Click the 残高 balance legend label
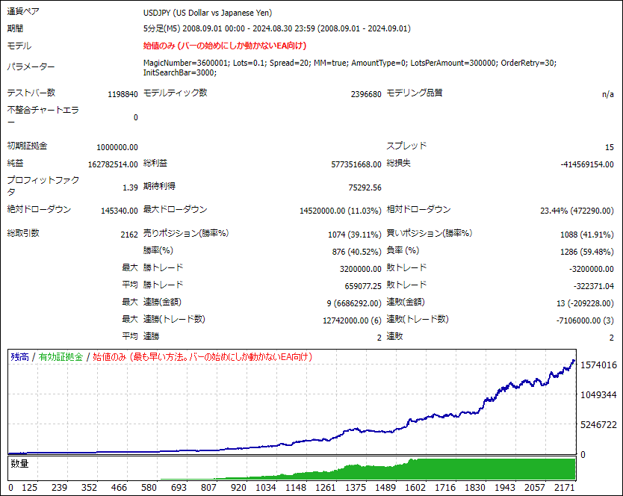623x496 pixels. point(20,357)
